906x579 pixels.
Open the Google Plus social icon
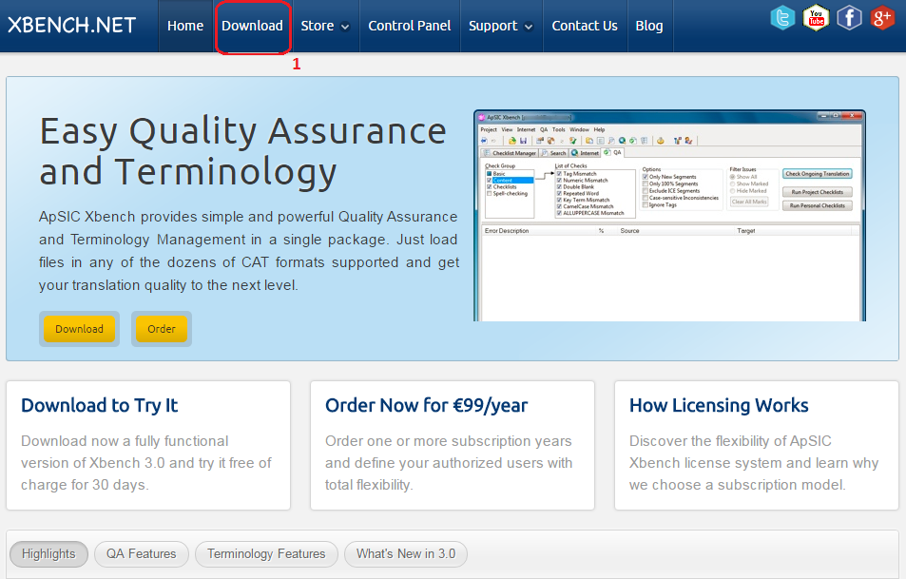[882, 17]
